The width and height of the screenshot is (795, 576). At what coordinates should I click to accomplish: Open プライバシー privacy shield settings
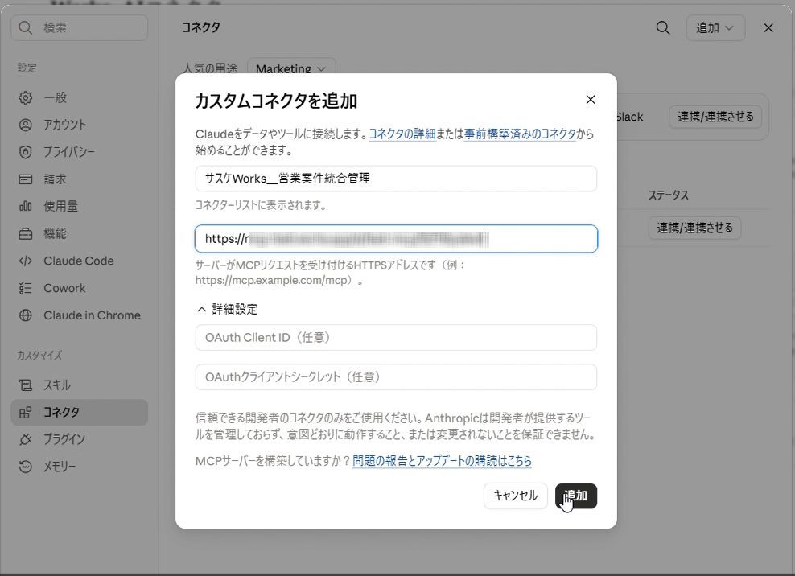pos(79,151)
